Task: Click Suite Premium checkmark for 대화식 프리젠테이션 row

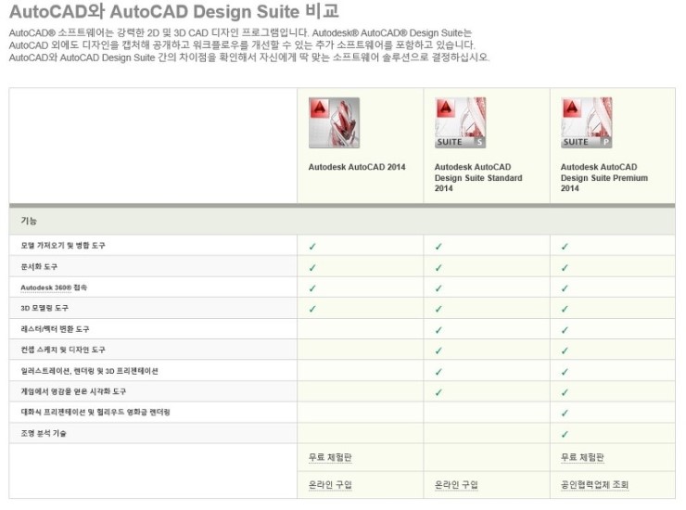Action: pyautogui.click(x=565, y=413)
